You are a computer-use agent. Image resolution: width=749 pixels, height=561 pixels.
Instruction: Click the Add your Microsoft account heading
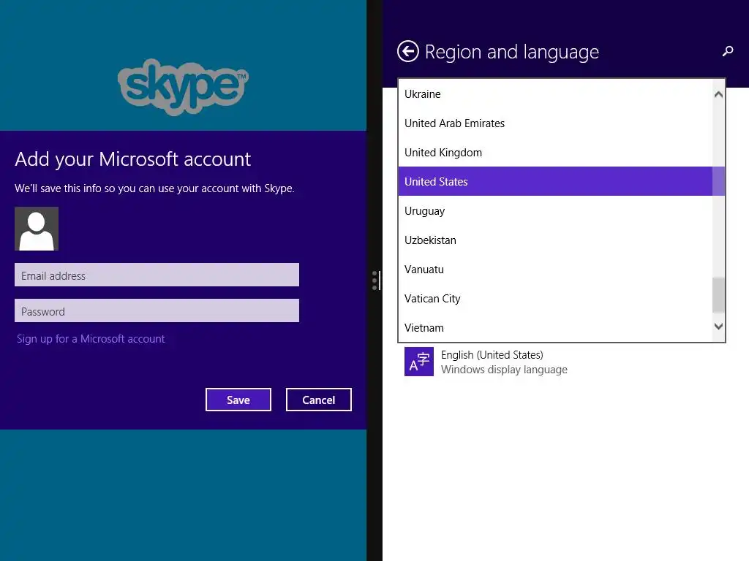coord(133,159)
